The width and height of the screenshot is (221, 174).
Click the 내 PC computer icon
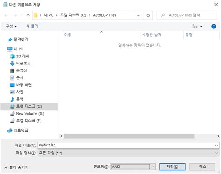(x=10, y=49)
